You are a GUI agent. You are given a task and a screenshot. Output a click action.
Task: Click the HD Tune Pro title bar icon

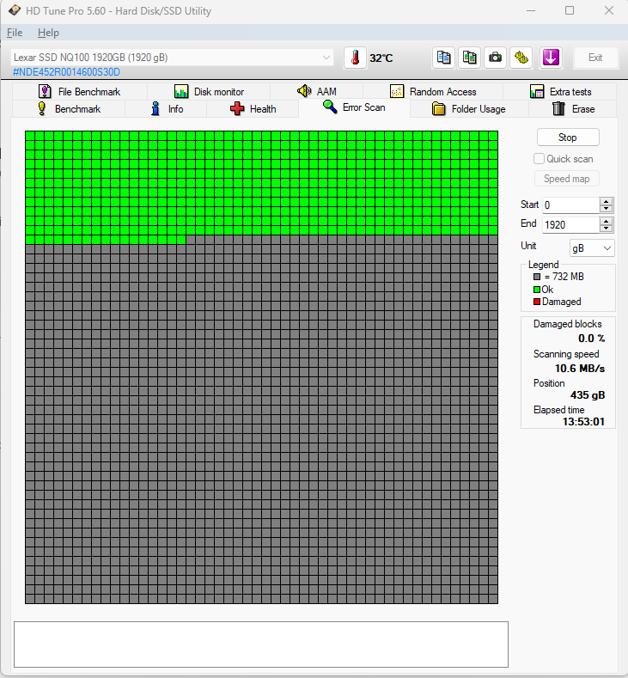[15, 10]
